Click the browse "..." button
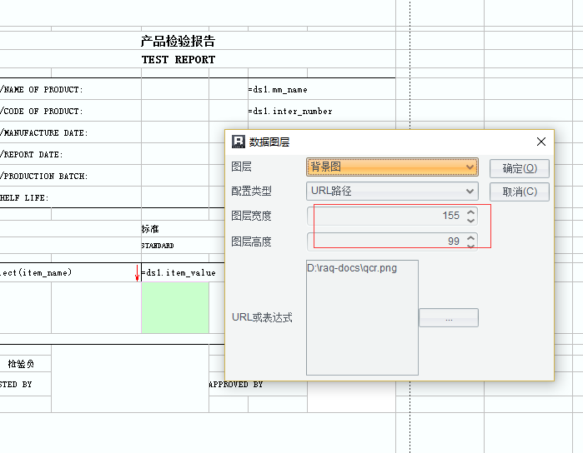 pos(449,318)
